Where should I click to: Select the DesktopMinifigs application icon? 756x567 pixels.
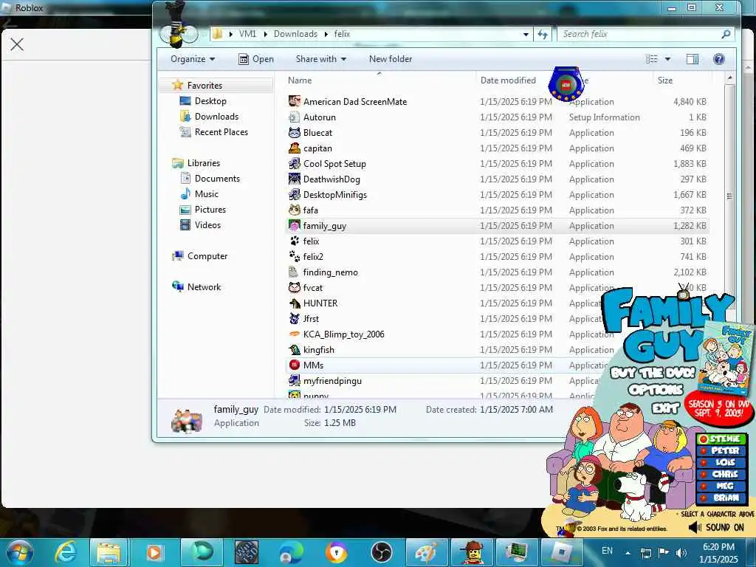coord(294,194)
